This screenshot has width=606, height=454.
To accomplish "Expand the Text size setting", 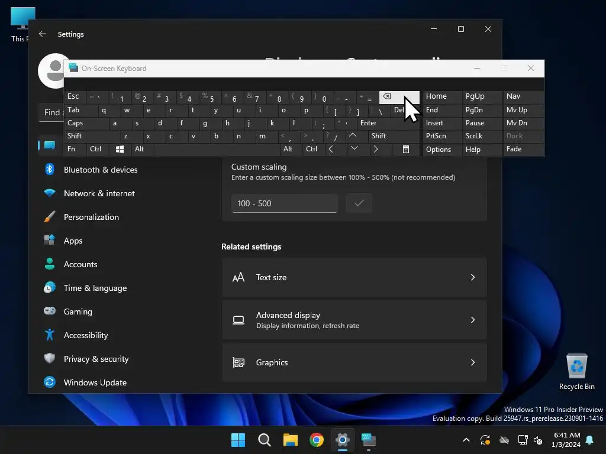I will 354,278.
